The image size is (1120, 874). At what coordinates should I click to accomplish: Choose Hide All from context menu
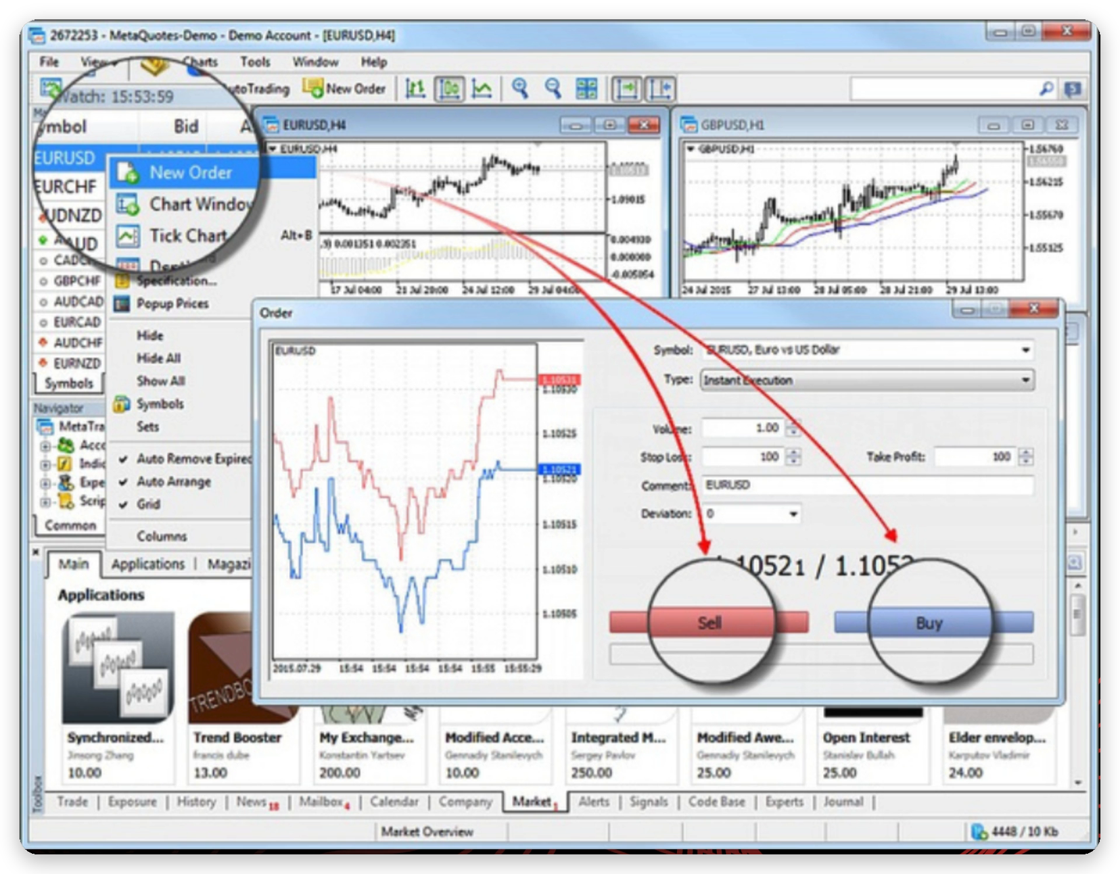coord(158,358)
